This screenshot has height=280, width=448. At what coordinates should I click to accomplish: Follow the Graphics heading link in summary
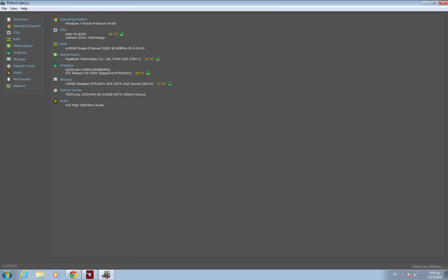[66, 65]
